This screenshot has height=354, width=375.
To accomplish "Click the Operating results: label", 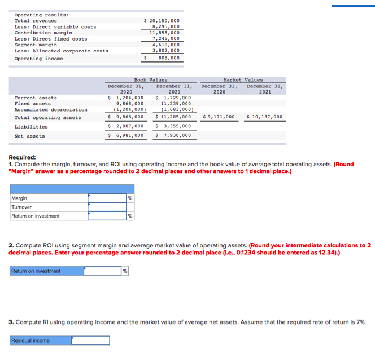I will [42, 15].
